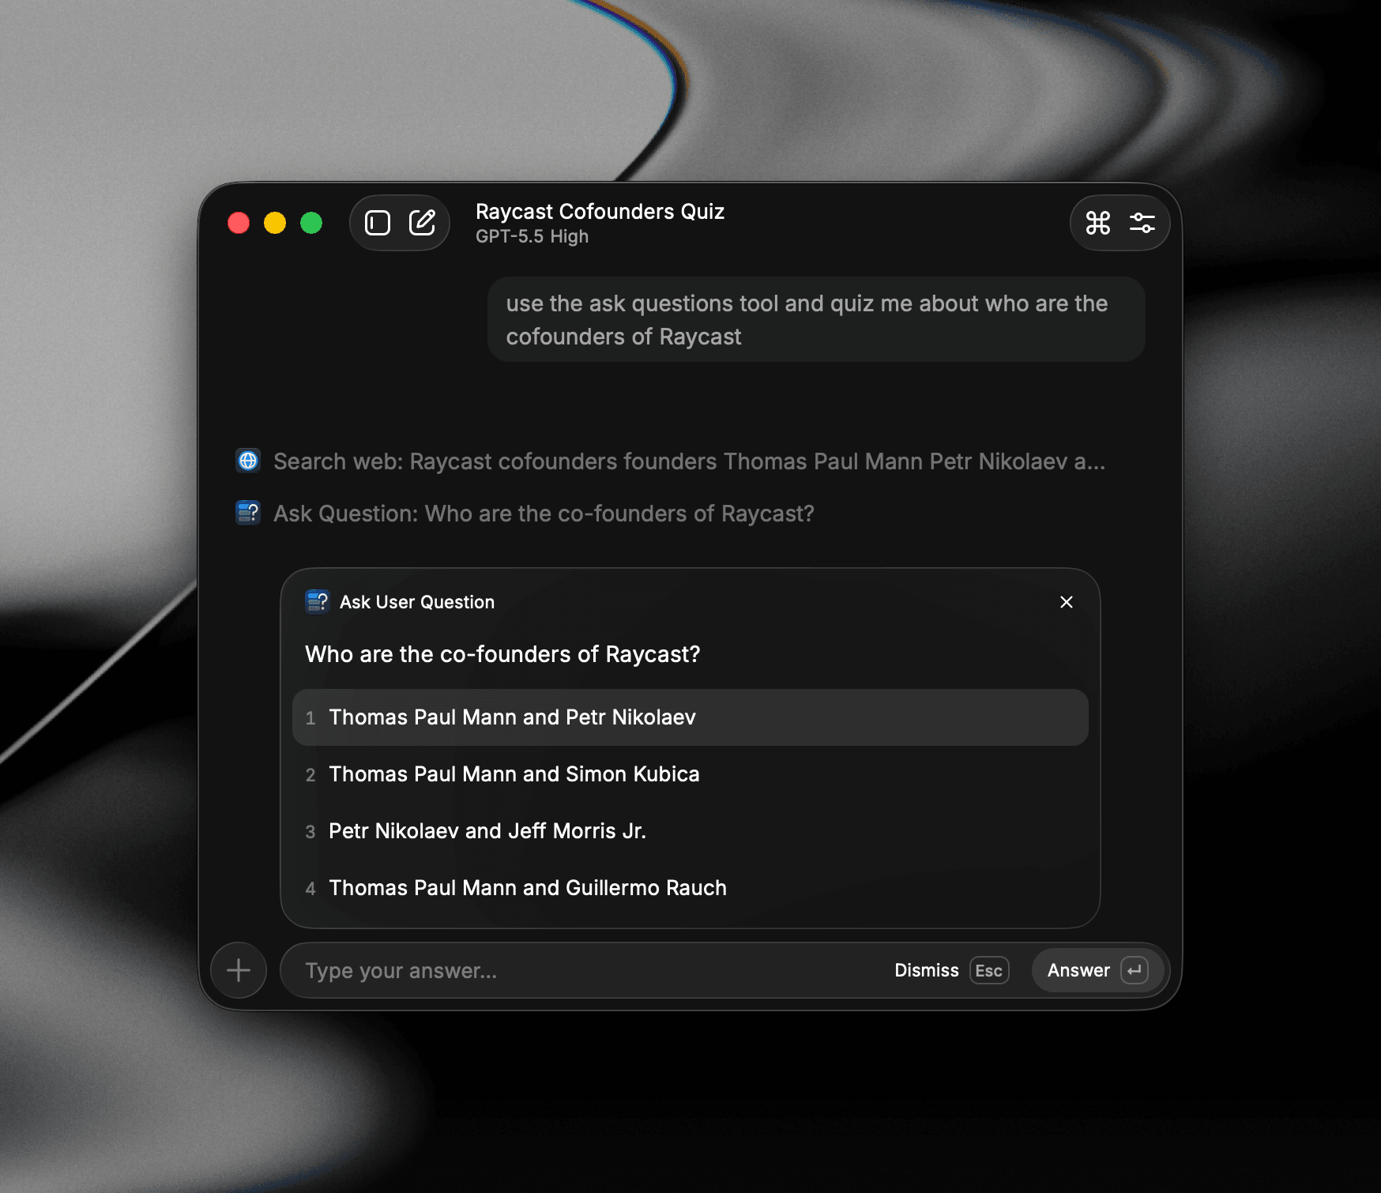
Task: Select answer Thomas Paul Mann and Petr Nikolaev
Action: click(690, 717)
